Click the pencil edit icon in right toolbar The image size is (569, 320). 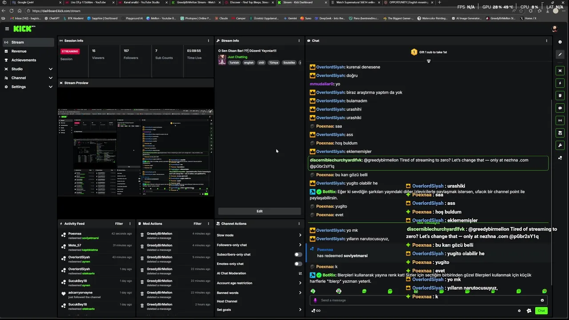[x=560, y=54]
